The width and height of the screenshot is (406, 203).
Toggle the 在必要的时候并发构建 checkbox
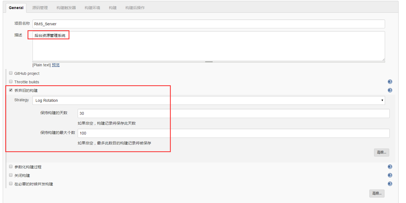pyautogui.click(x=11, y=183)
